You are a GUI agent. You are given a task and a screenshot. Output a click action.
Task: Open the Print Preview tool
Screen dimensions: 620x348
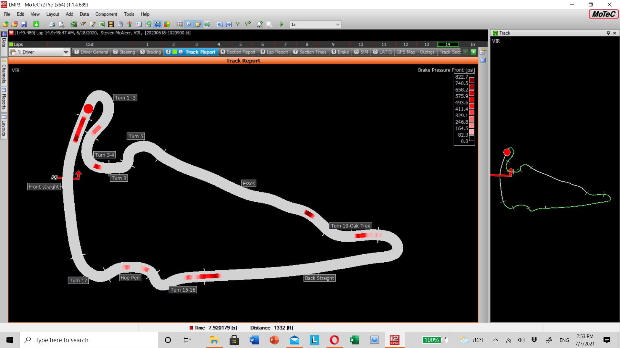(x=61, y=24)
